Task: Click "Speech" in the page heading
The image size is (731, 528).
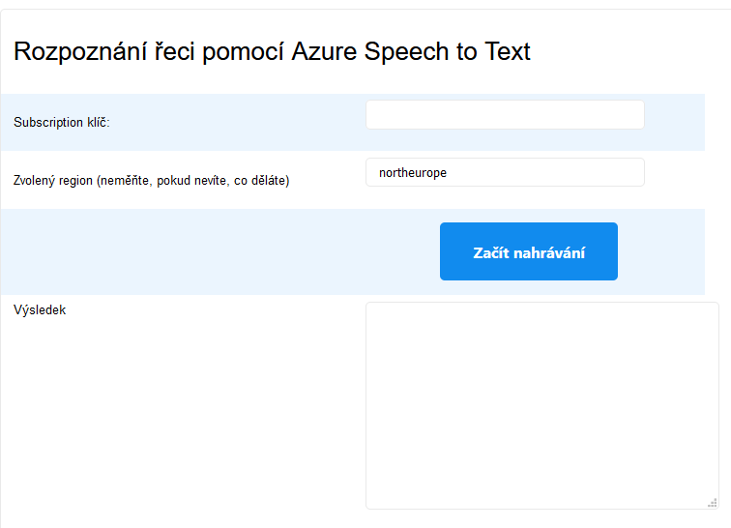Action: [407, 52]
